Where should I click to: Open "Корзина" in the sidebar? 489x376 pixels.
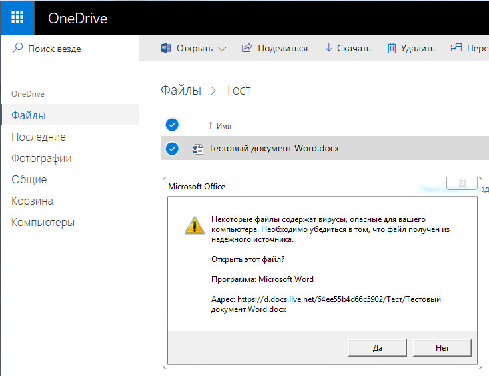click(32, 201)
